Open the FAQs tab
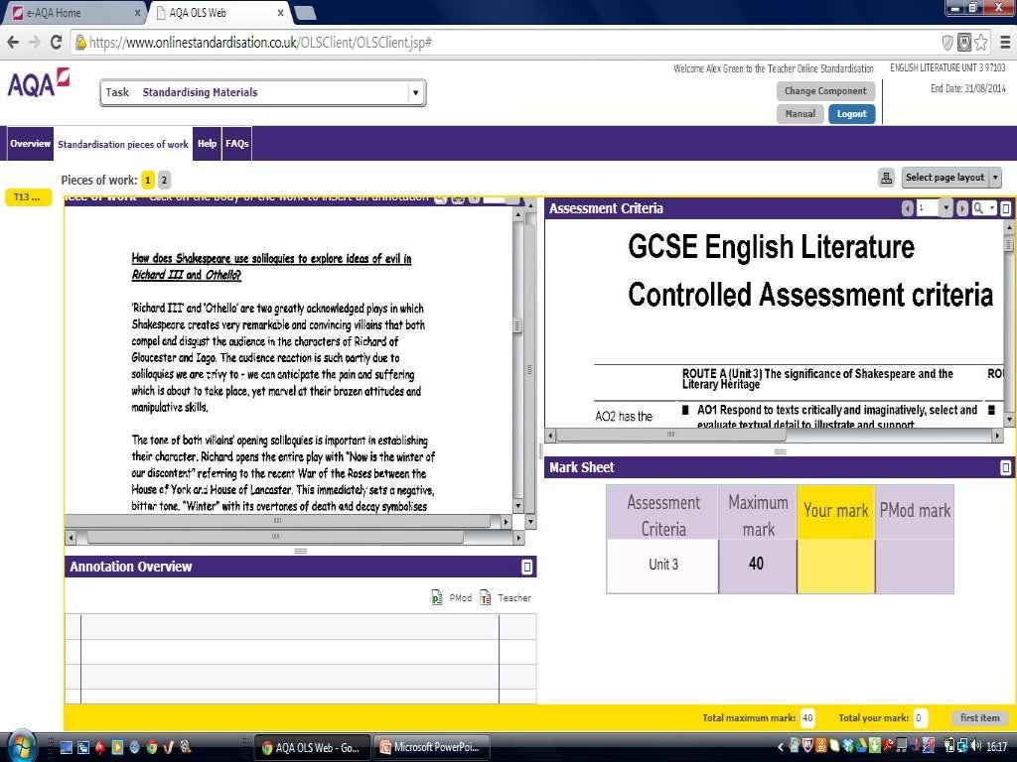The width and height of the screenshot is (1017, 762). 236,144
